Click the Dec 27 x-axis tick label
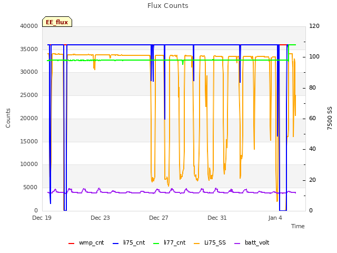The image size is (337, 253). [158, 218]
